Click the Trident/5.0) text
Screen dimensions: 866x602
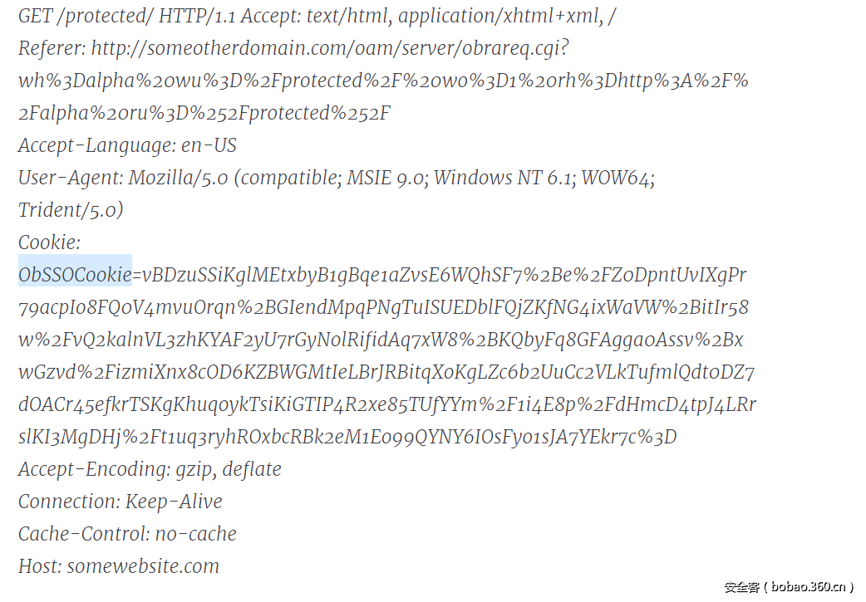coord(71,210)
